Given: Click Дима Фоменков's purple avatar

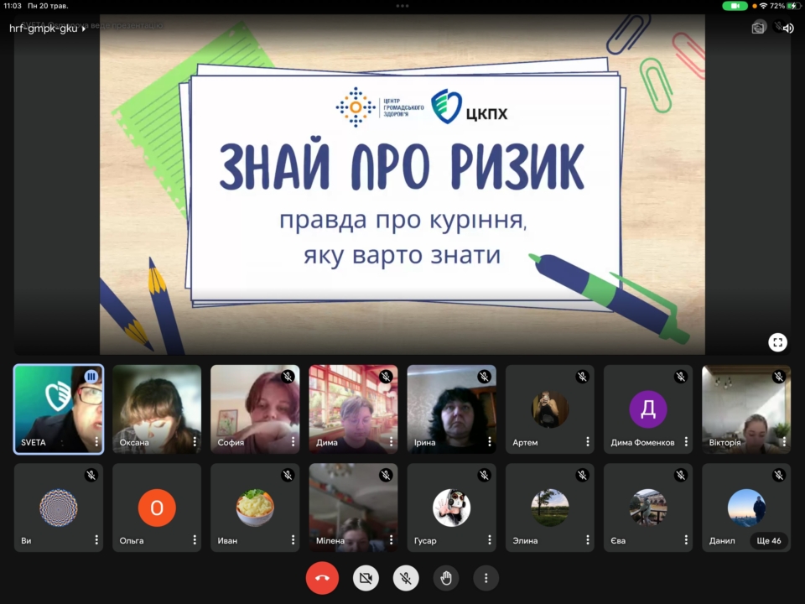Looking at the screenshot, I should pos(648,409).
